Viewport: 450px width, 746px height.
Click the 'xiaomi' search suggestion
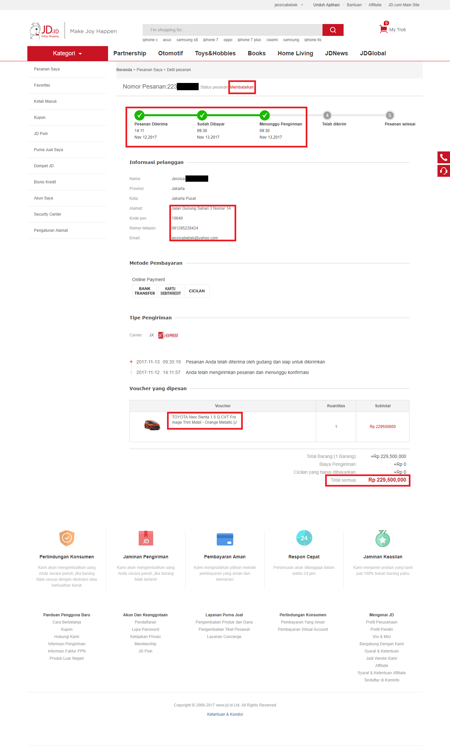pos(272,40)
